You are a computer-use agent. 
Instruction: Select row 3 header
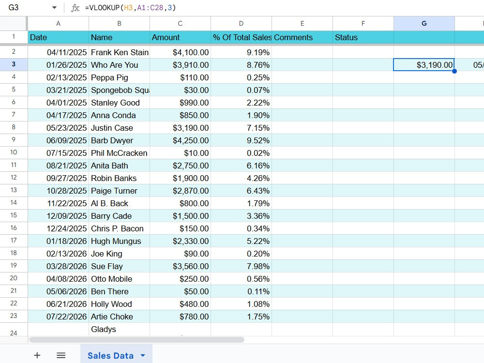[14, 64]
